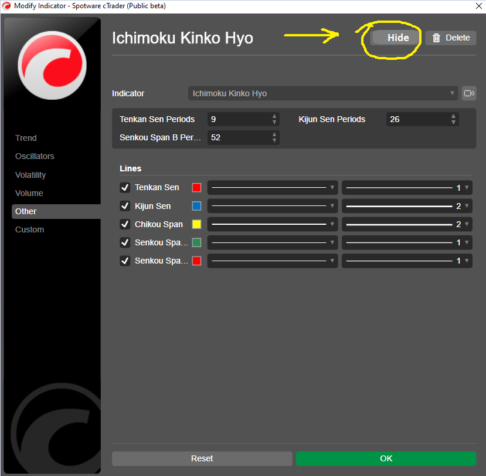Increase Tenkan Sen Periods with the up arrow
486x476 pixels.
coord(274,116)
